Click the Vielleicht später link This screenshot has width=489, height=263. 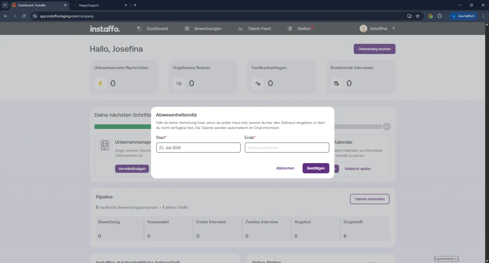coord(357,169)
